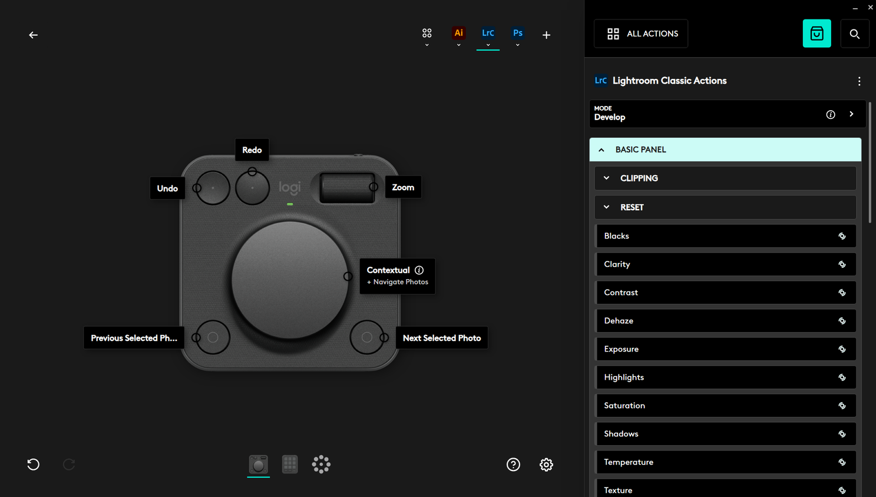Screen dimensions: 876x497
Task: Click the Texture dial icon
Action: (x=842, y=491)
